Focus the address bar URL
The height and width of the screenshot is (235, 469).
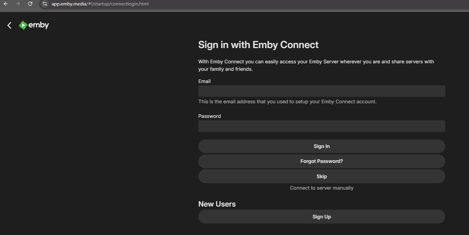pyautogui.click(x=100, y=4)
